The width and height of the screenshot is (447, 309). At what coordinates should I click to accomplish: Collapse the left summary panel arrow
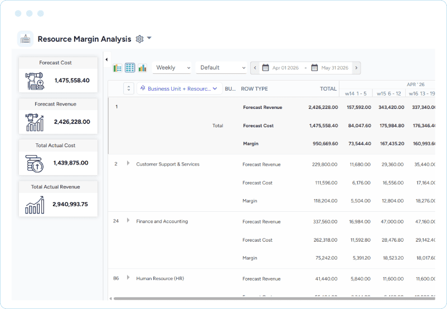106,59
